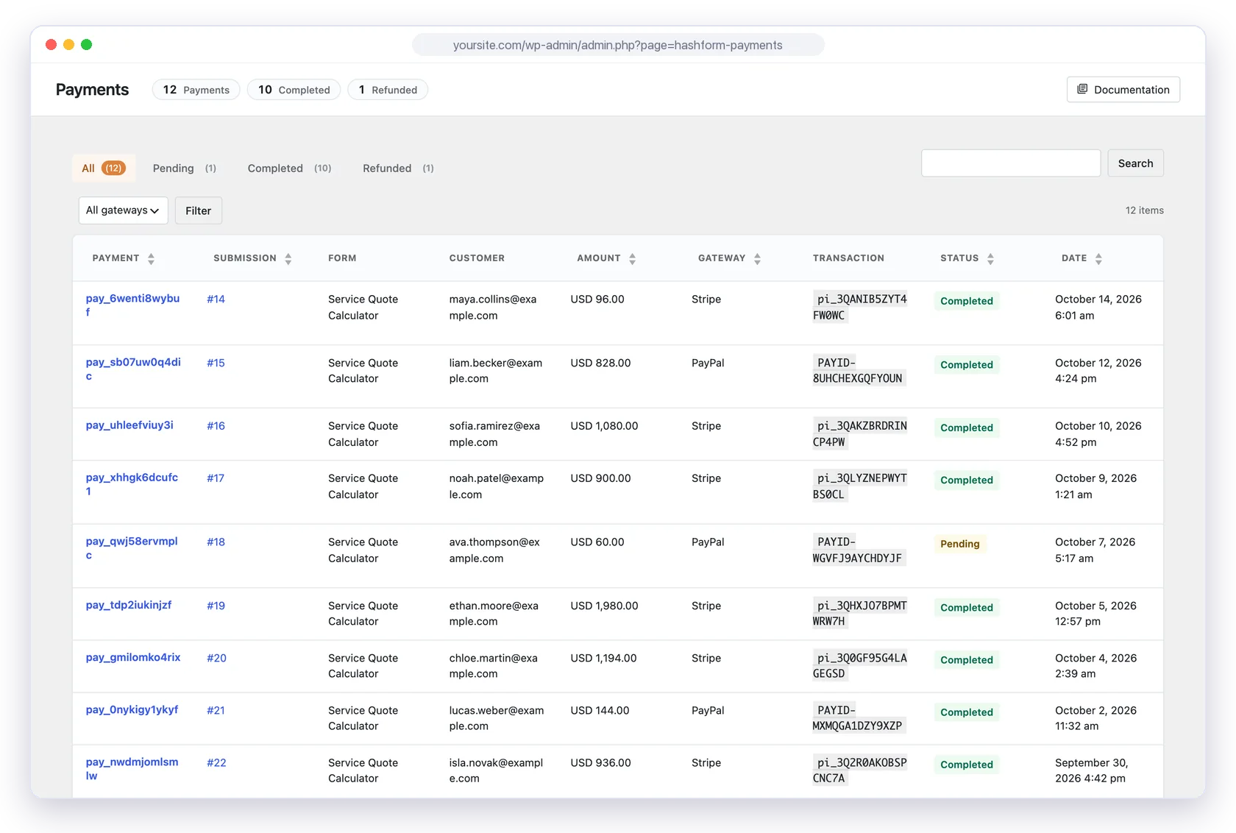Click the Transaction column header

(x=848, y=258)
